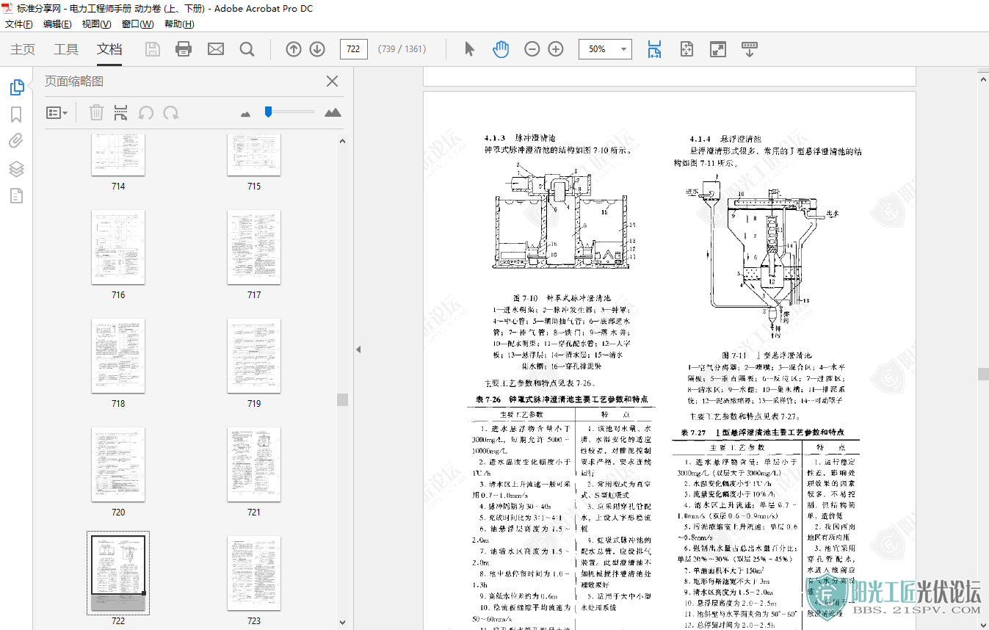Screen dimensions: 989x630
Task: Reduce thumbnail size small mountain icon
Action: click(245, 113)
